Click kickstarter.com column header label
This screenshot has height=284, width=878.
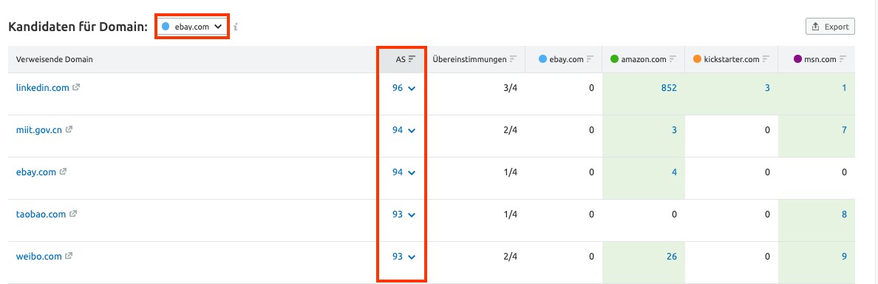tap(732, 59)
